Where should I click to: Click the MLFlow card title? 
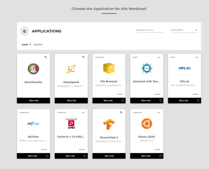(33, 137)
